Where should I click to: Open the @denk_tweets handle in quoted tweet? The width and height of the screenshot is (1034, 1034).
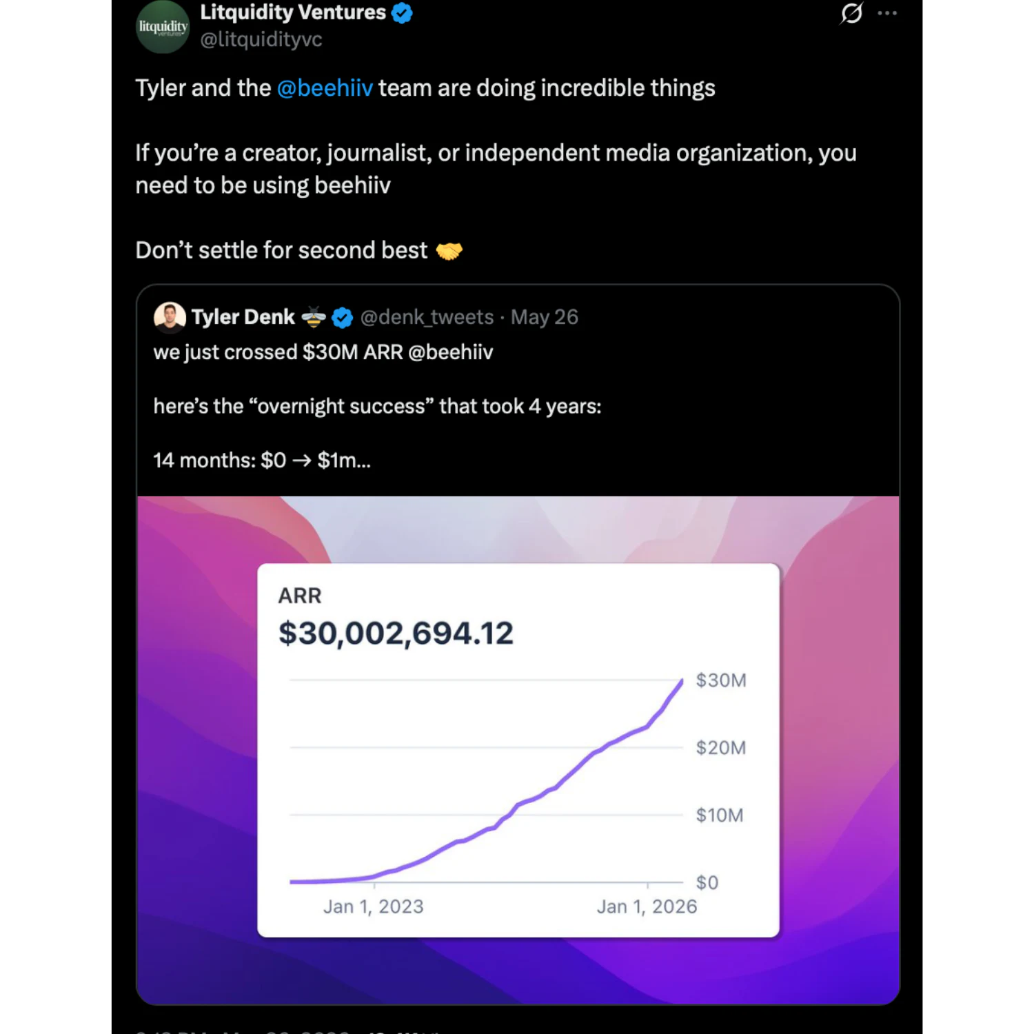(x=427, y=317)
